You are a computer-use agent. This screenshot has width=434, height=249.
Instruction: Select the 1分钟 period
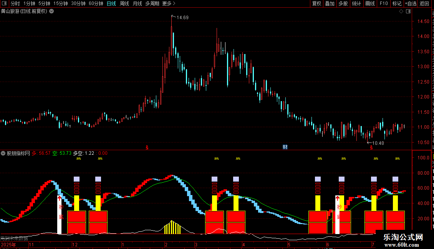coord(29,3)
